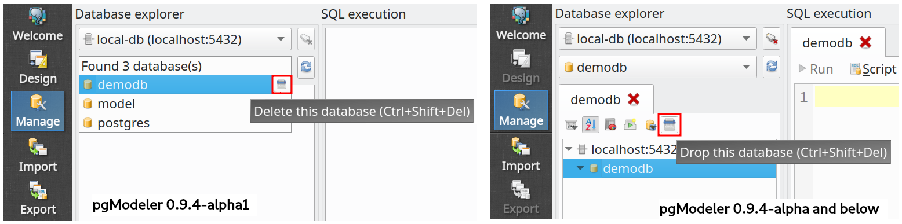
Task: Click the Drop this database toolbar icon
Action: 670,124
